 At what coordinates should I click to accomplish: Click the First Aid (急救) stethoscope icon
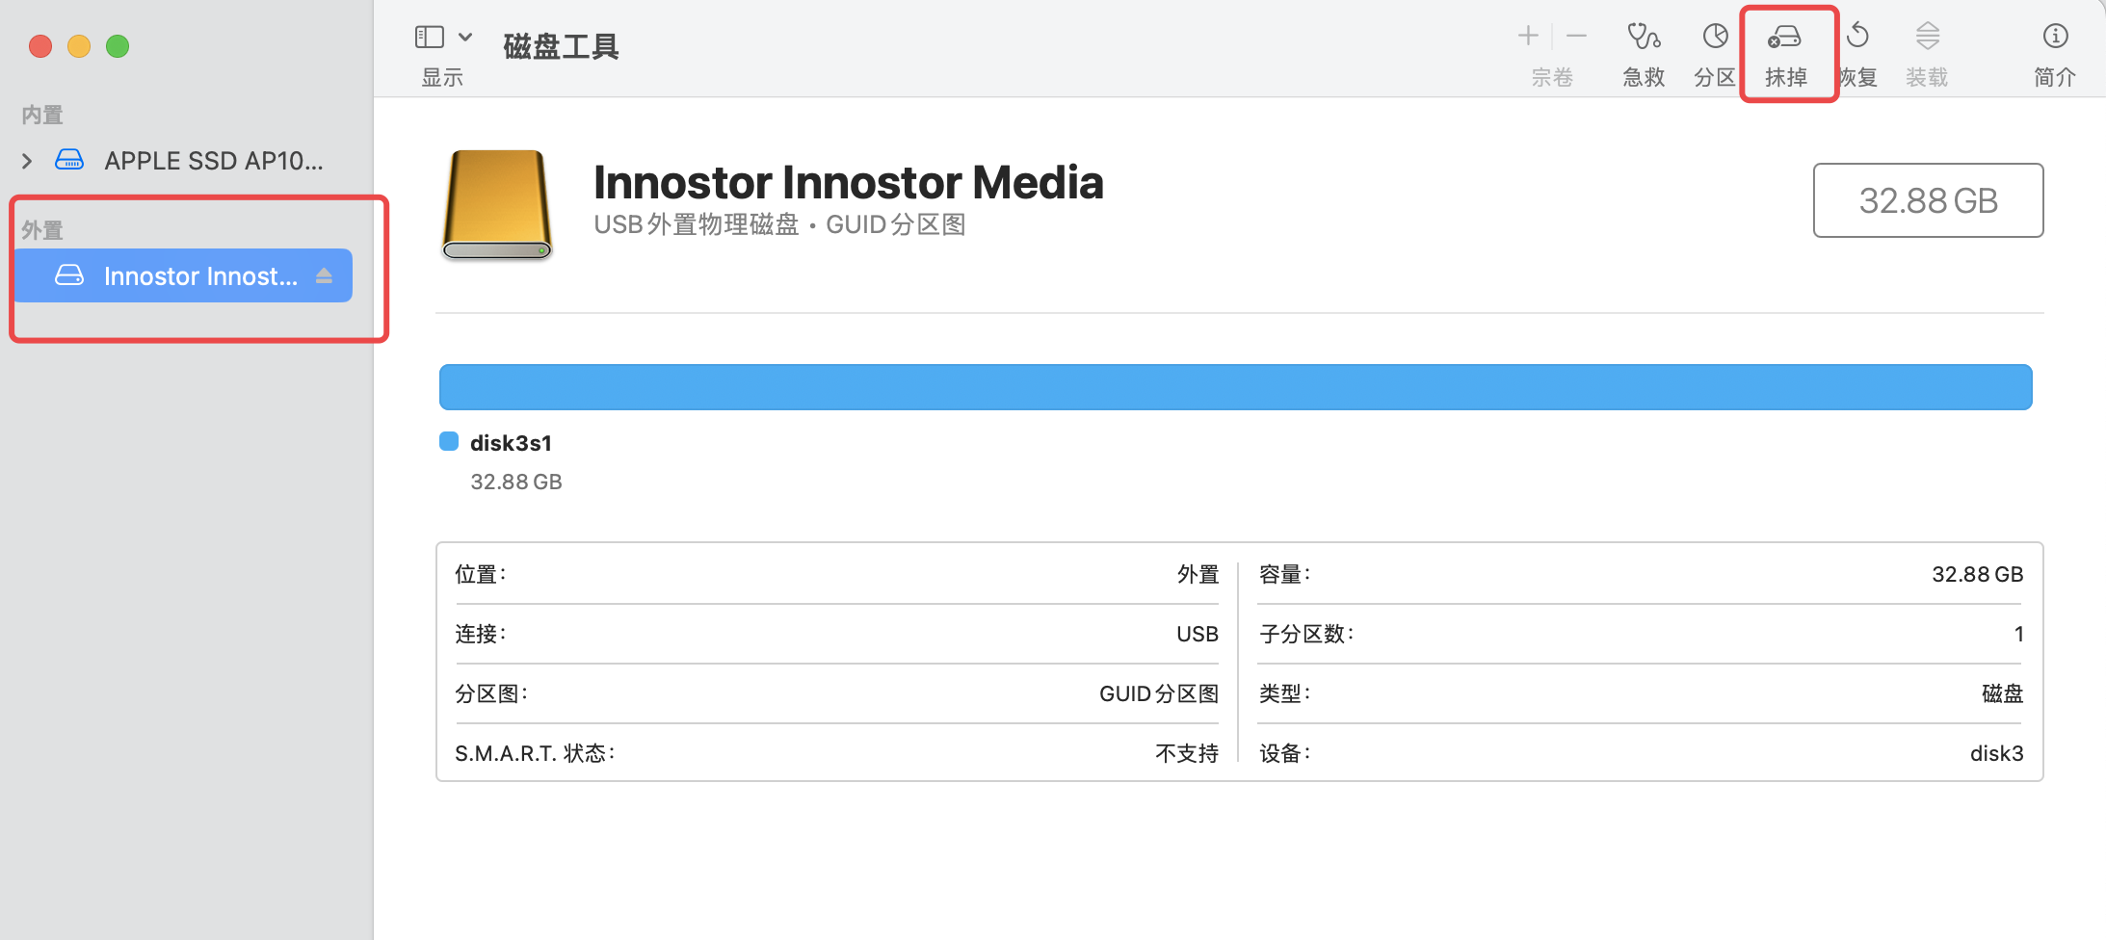click(1644, 38)
